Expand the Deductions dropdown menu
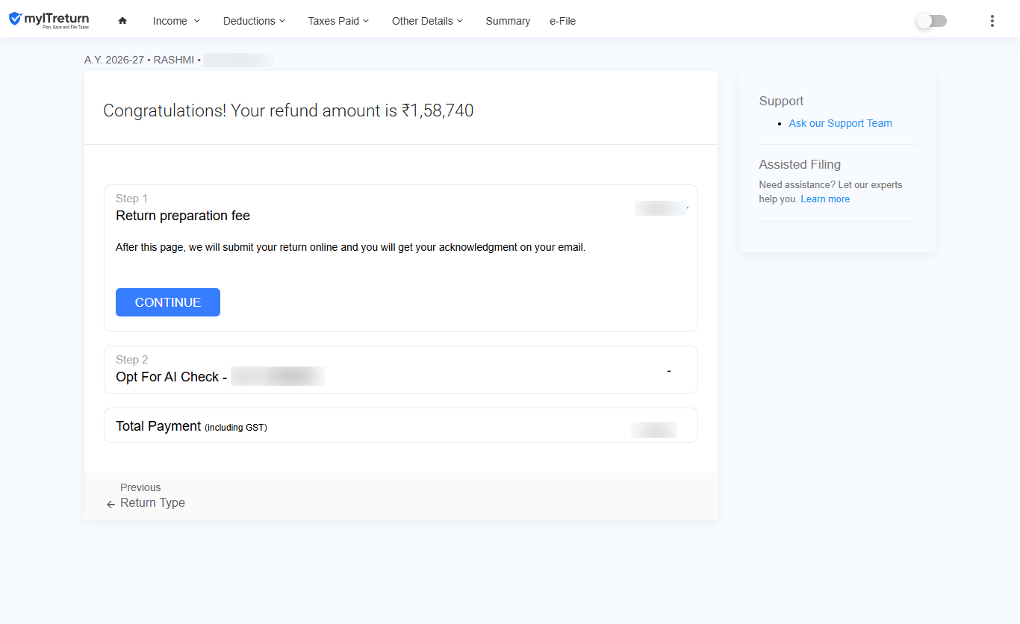This screenshot has width=1020, height=624. point(254,21)
